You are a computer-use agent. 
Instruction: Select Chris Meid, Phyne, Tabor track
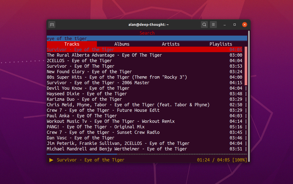pos(144,105)
